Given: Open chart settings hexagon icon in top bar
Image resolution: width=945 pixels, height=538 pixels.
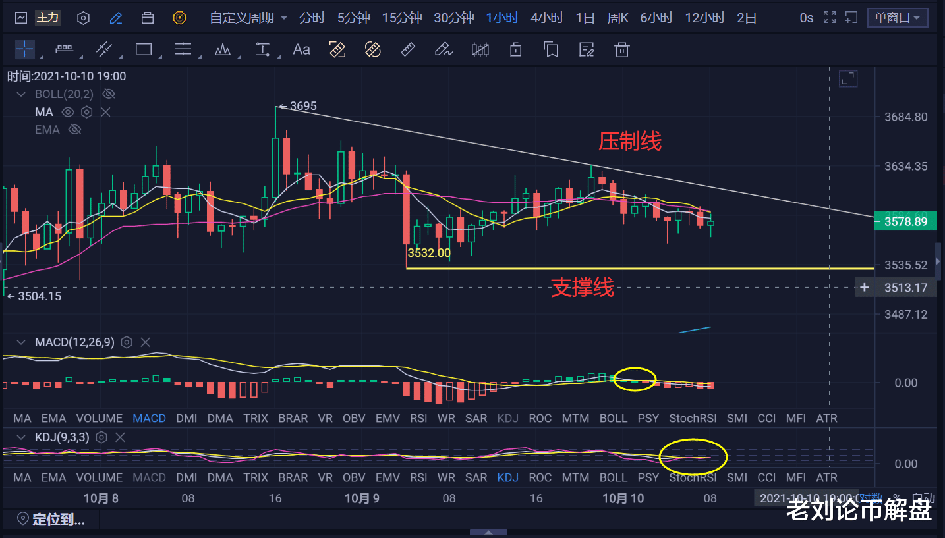Looking at the screenshot, I should [x=83, y=18].
